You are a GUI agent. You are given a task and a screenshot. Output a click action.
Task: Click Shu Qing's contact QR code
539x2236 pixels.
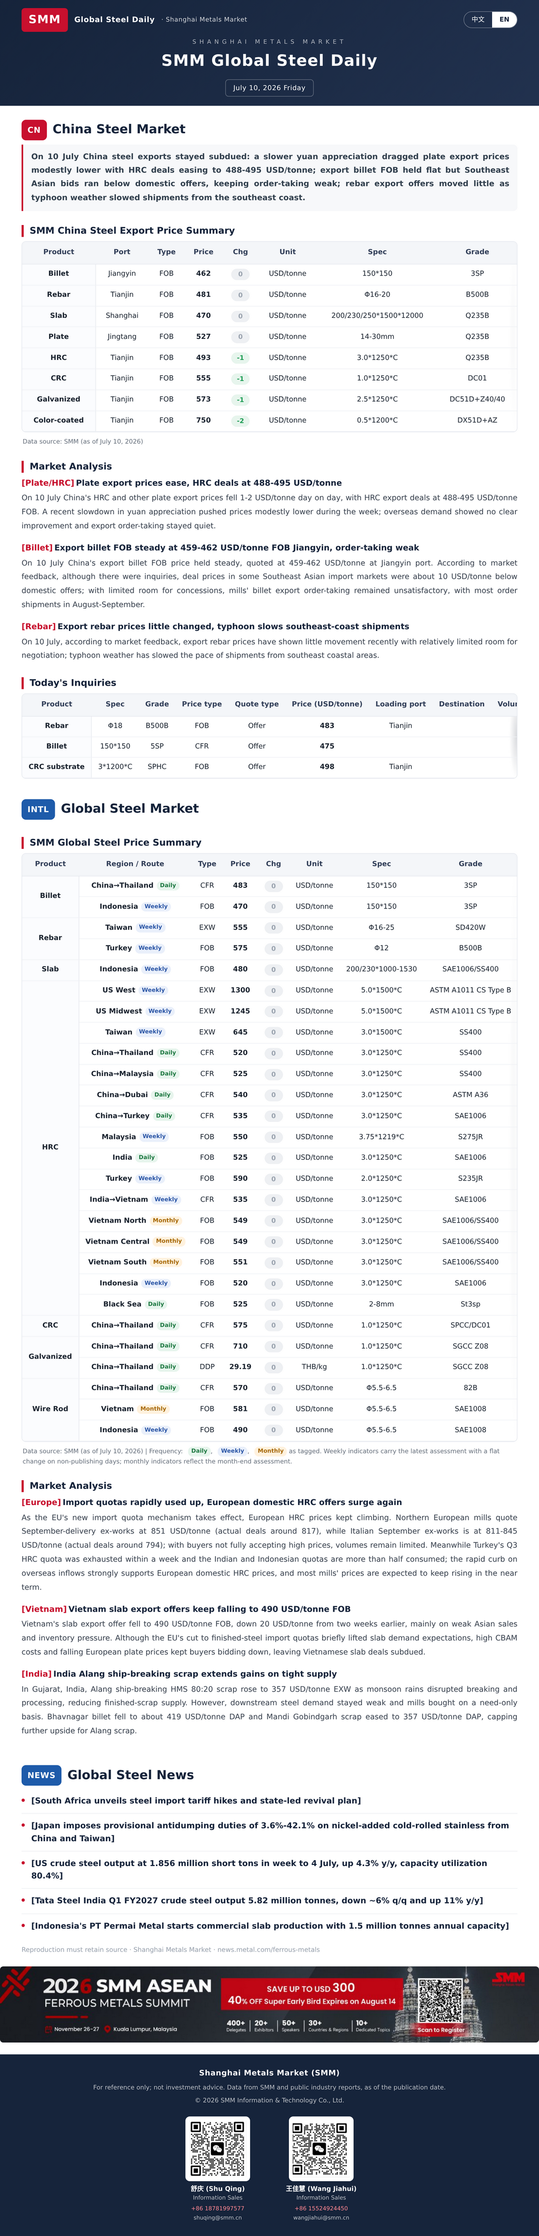(217, 2149)
